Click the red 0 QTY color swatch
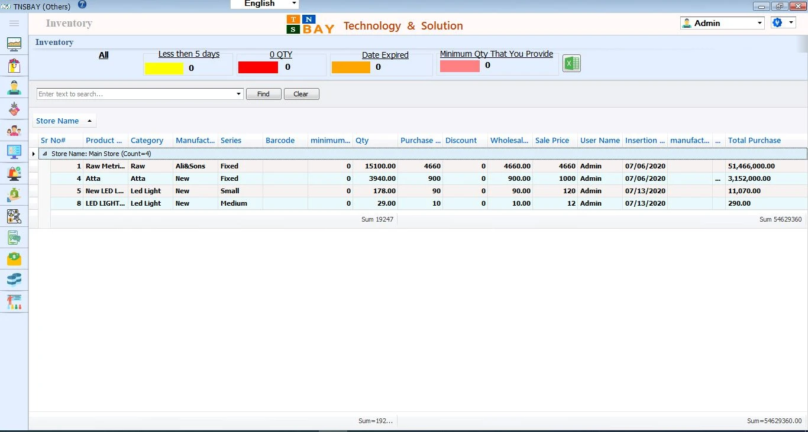 [x=258, y=67]
